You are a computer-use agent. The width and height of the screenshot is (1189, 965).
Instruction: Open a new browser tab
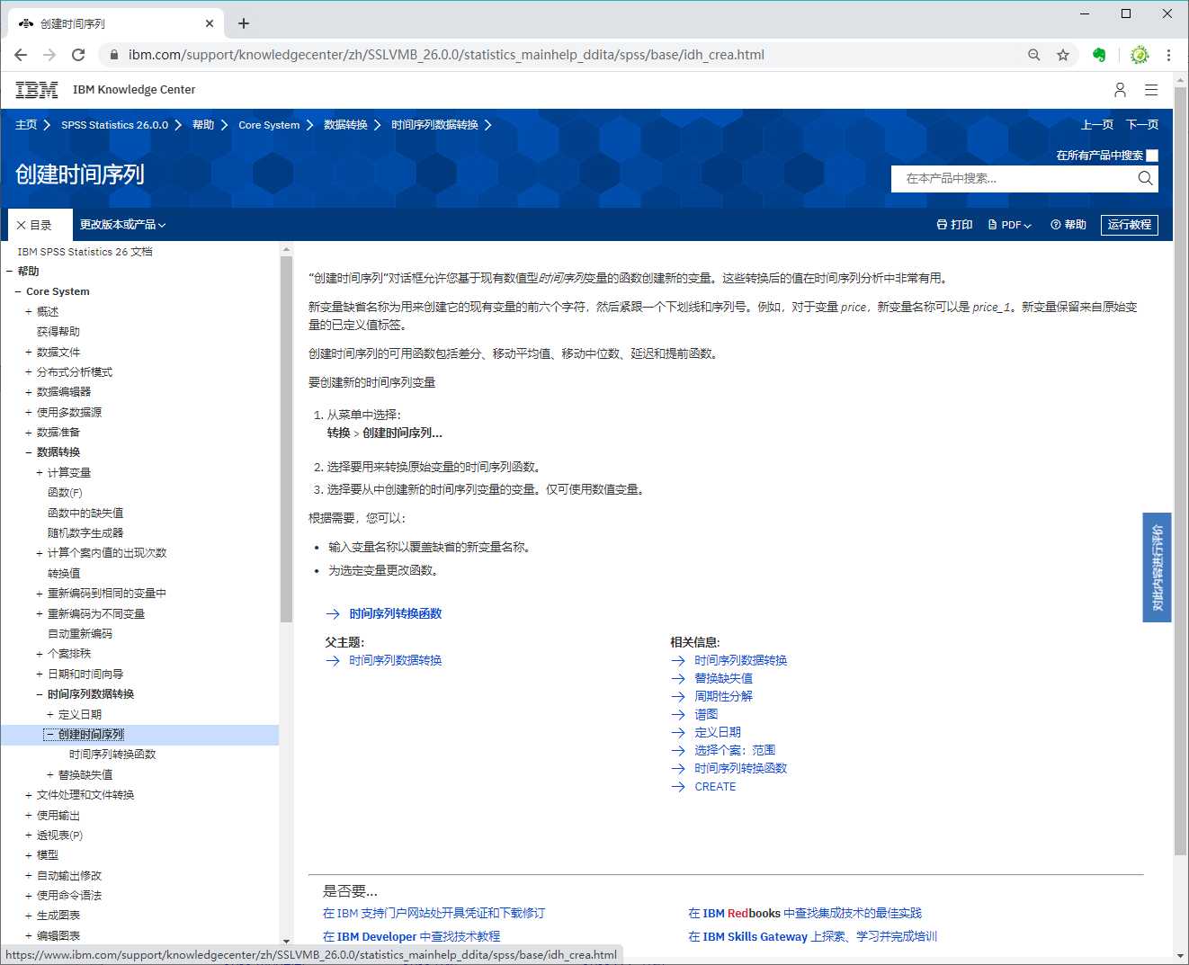[x=244, y=23]
